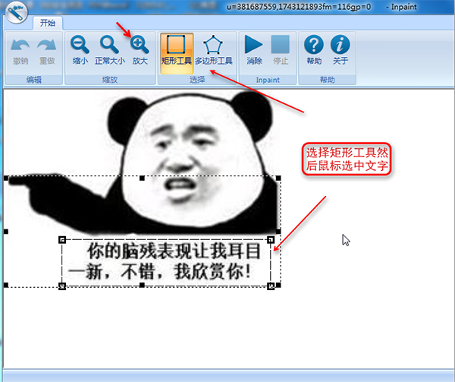Start inpainting with the 消除 button
455x382 pixels.
coord(254,50)
